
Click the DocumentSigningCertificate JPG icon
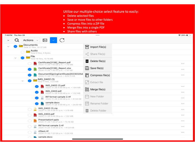(35, 75)
